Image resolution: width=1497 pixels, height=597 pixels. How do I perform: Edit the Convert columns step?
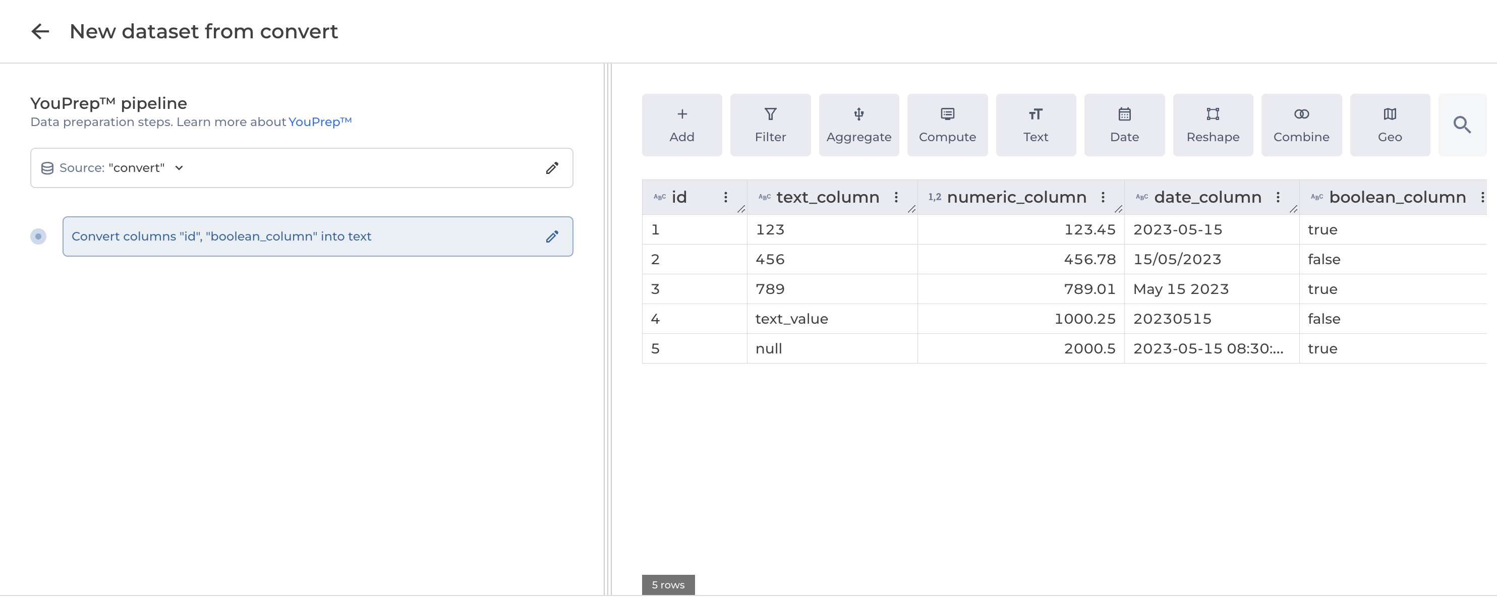point(551,236)
